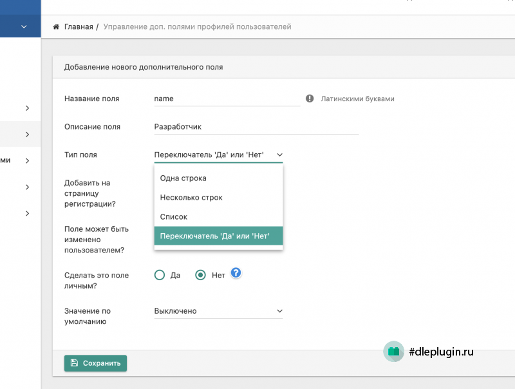The height and width of the screenshot is (389, 515).
Task: Click the Описание поля input with Разработчик
Action: point(256,127)
